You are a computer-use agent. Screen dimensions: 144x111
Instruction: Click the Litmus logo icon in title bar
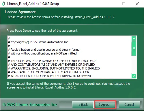coord(3,4)
